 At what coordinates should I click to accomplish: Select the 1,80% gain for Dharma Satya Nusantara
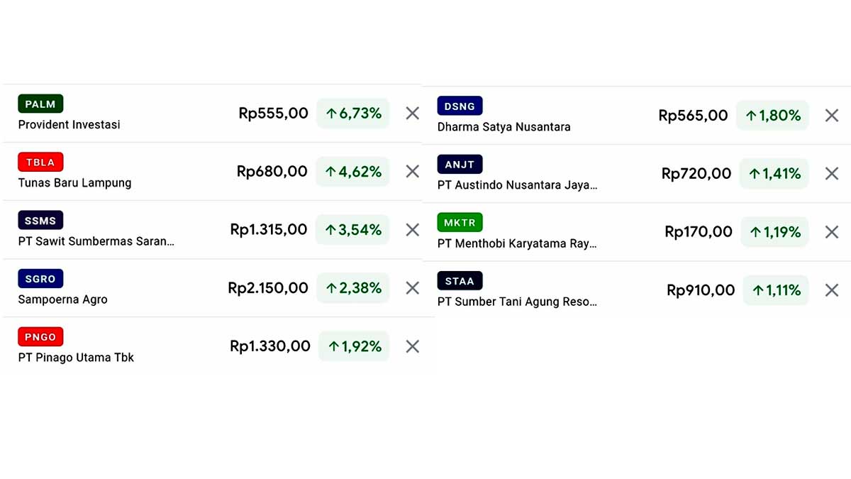point(773,115)
